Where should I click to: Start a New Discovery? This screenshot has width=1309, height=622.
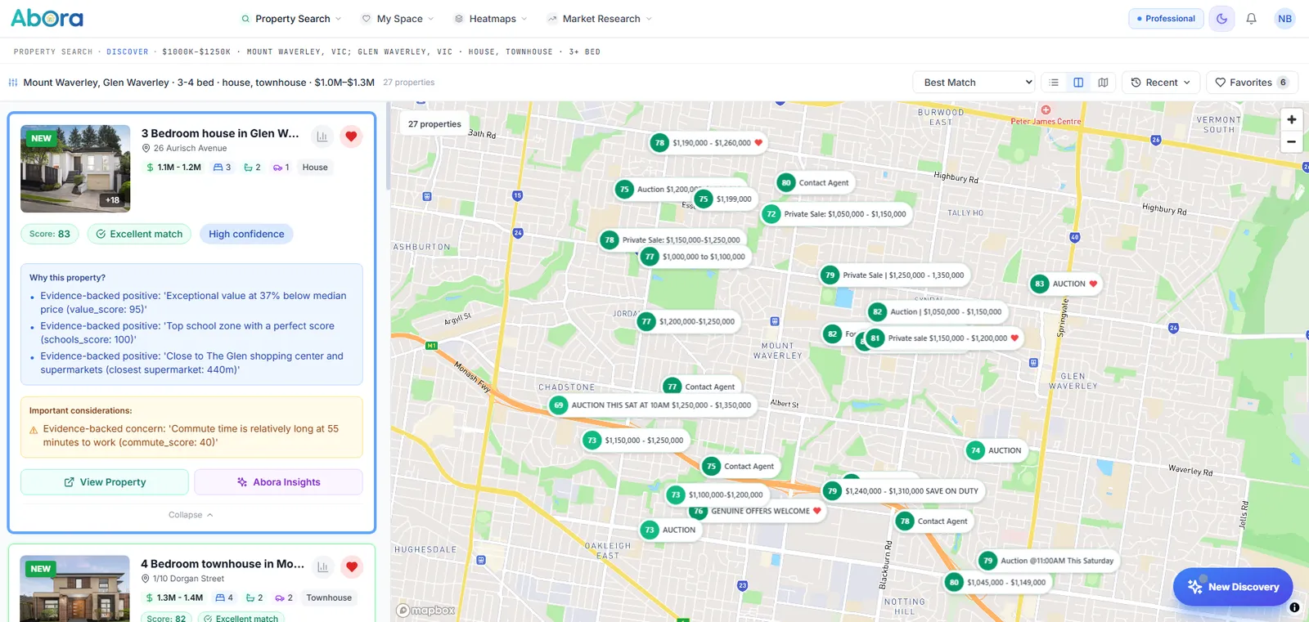[x=1233, y=587]
